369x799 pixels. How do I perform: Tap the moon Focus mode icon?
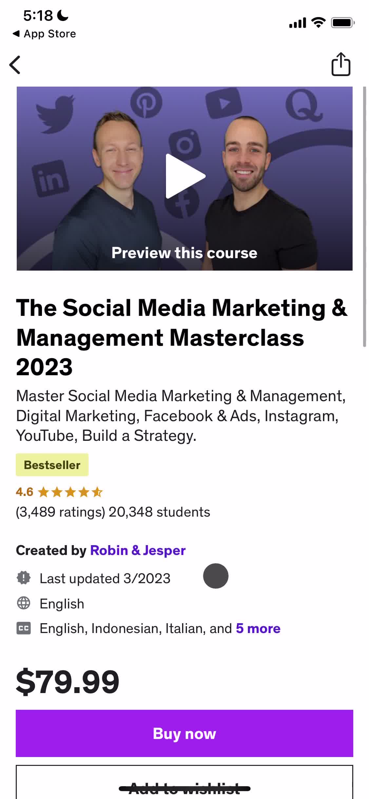click(63, 15)
